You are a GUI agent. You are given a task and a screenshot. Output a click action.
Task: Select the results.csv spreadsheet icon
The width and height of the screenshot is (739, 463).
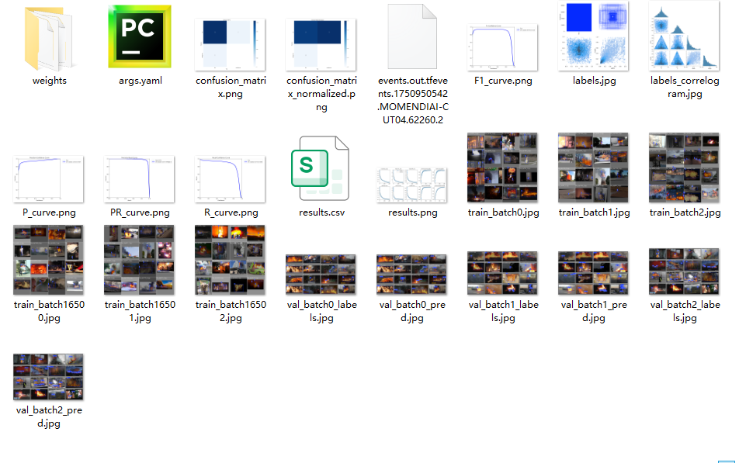tap(320, 168)
